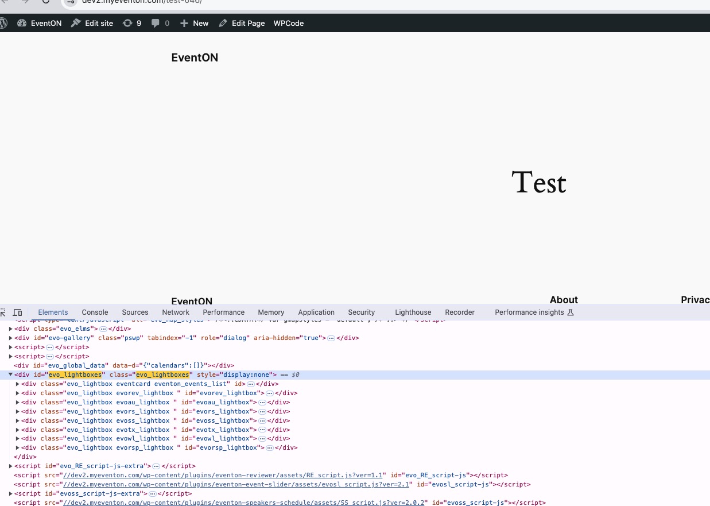The image size is (710, 506).
Task: Click the EventON site title in header
Action: pyautogui.click(x=195, y=57)
